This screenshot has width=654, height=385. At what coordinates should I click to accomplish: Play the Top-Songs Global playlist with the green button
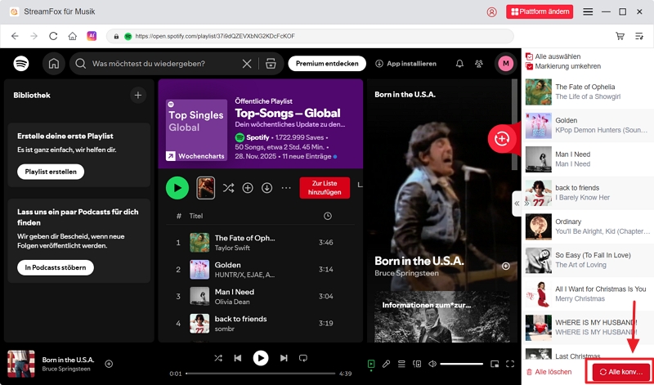[177, 188]
